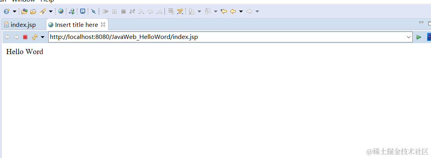
Task: Click the Drop to Frame icon
Action: [171, 12]
